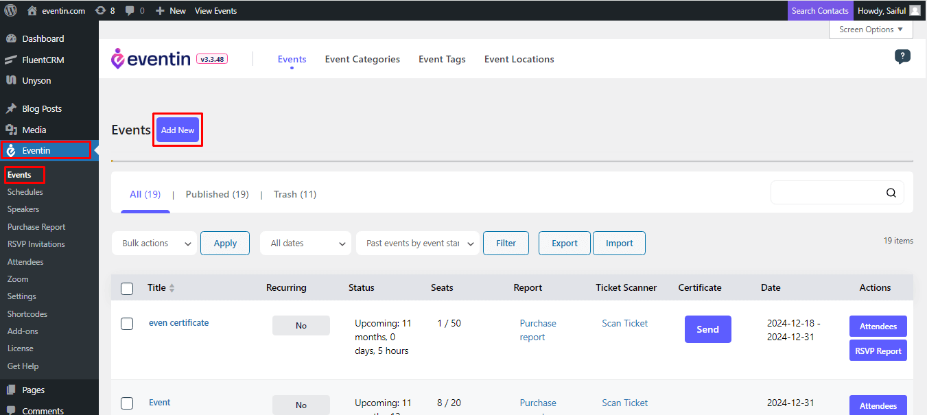
Task: Click the eventin.com home icon
Action: (32, 10)
